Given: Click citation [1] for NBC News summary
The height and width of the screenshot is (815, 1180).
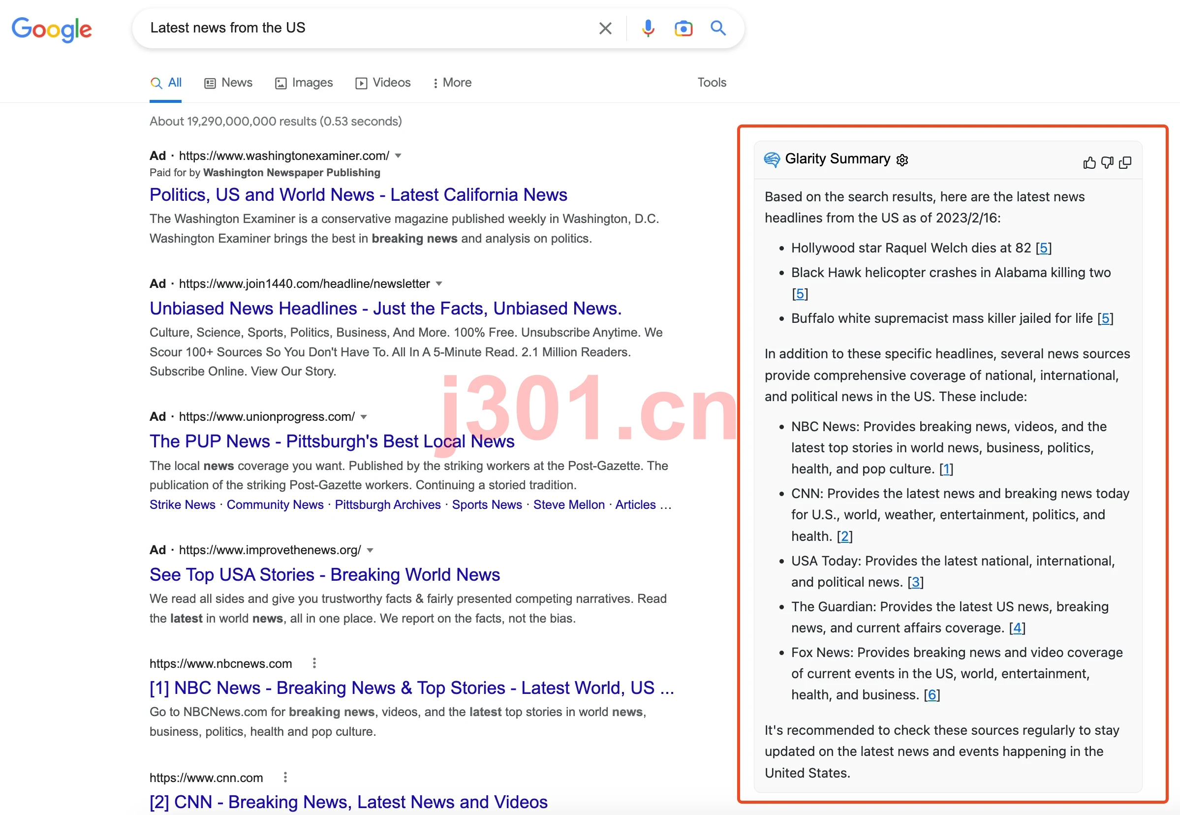Looking at the screenshot, I should 946,469.
